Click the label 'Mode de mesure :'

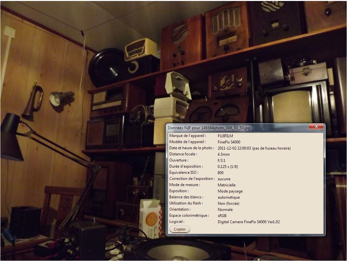[184, 185]
